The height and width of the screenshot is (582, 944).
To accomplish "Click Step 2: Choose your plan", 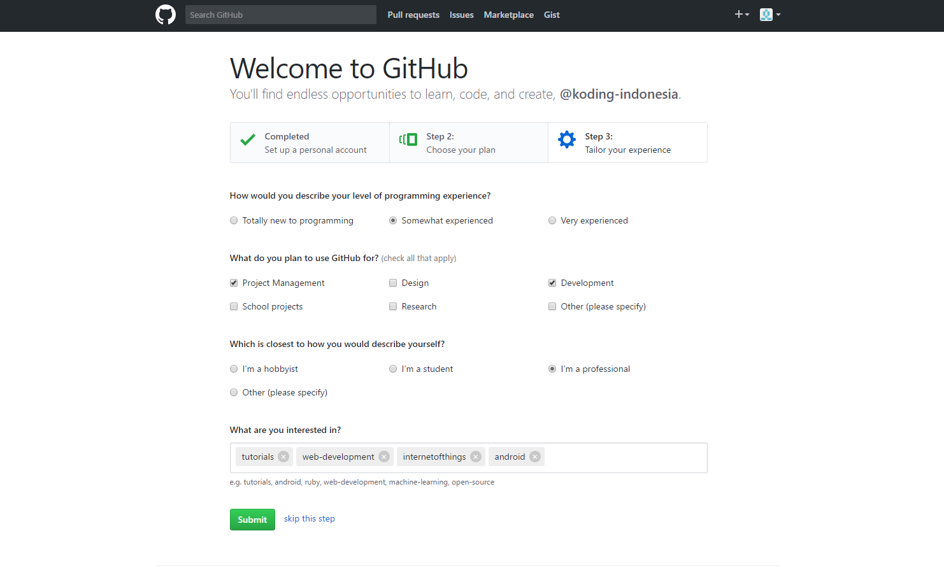I will 469,143.
